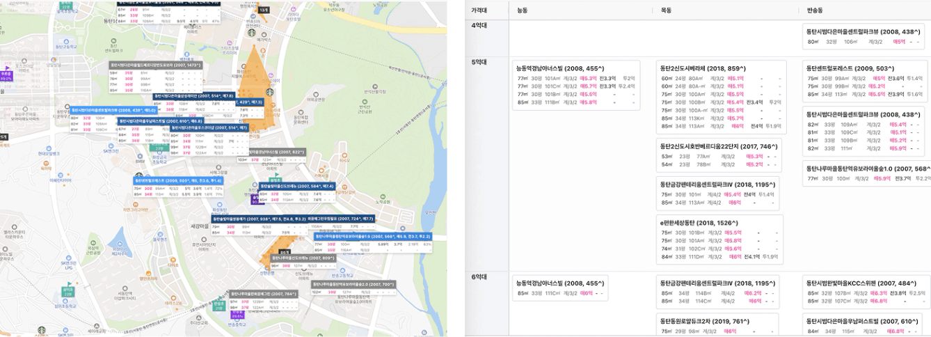Open map label 포스코더샵 (2007, 514^, 매7)
Image resolution: width=931 pixels, height=337 pixels.
209,127
